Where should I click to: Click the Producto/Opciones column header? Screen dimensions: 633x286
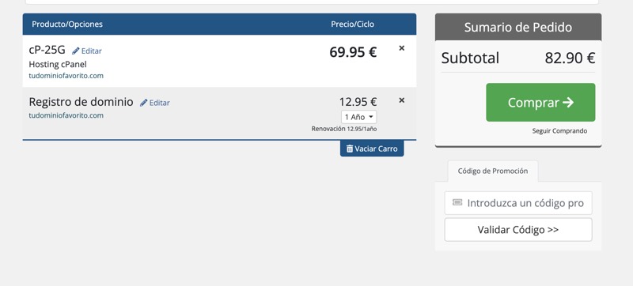[x=67, y=24]
